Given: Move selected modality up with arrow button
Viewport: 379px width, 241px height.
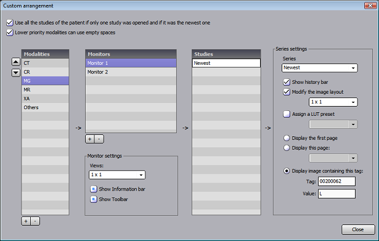Looking at the screenshot, I should coord(15,62).
